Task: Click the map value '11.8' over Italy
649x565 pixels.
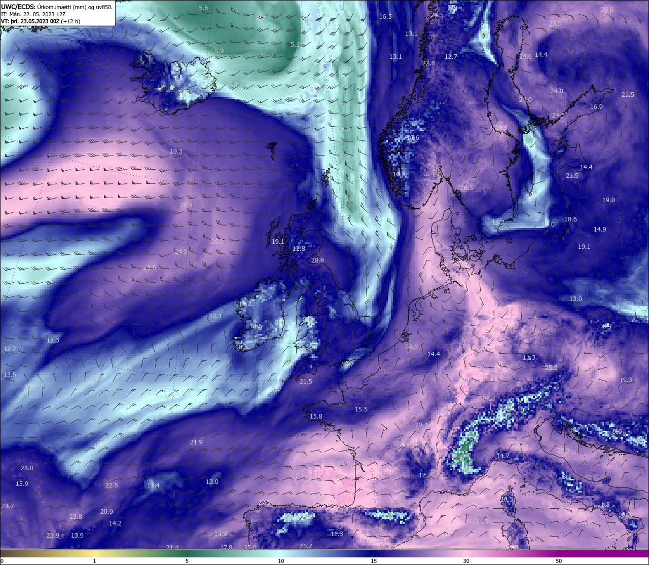Action: [x=603, y=505]
